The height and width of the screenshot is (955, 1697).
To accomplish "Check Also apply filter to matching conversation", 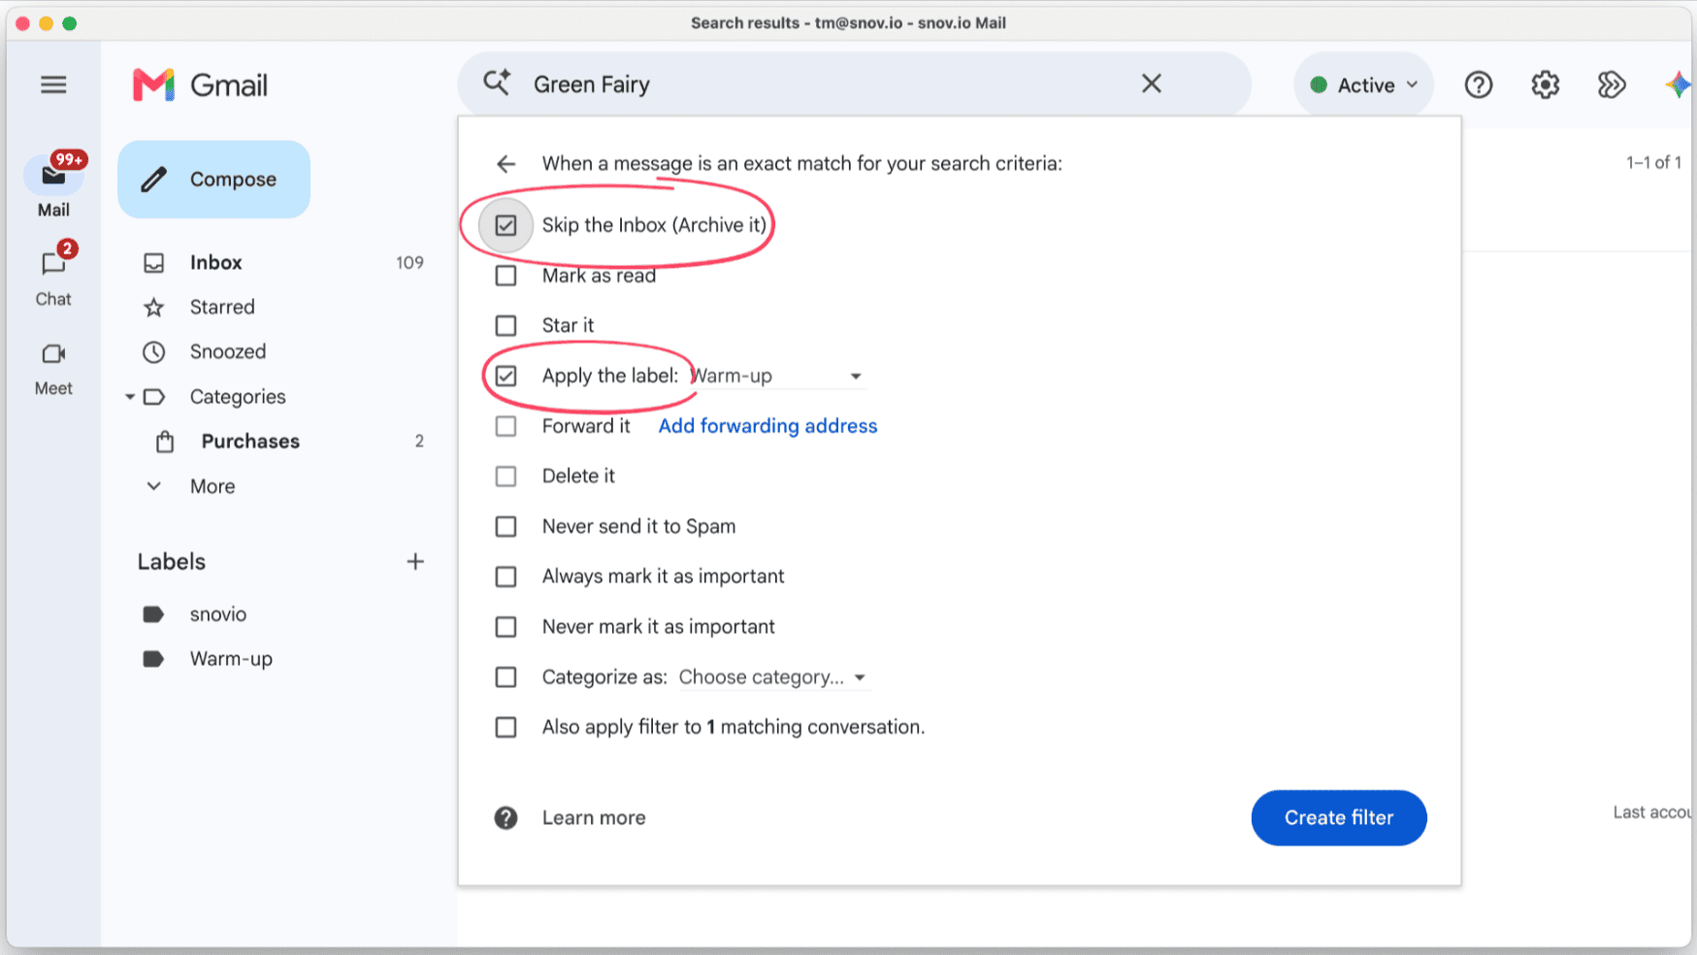I will pyautogui.click(x=506, y=727).
